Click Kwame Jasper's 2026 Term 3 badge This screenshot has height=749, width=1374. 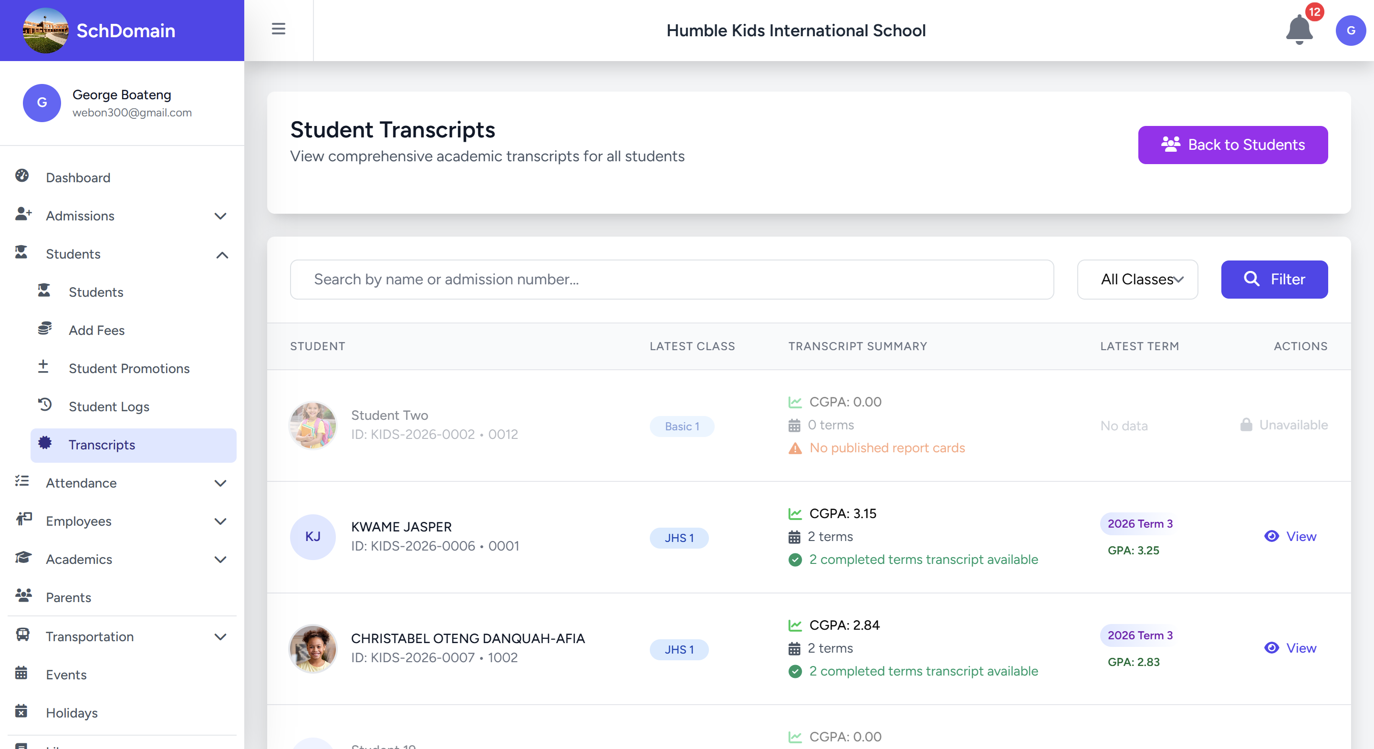[1140, 523]
